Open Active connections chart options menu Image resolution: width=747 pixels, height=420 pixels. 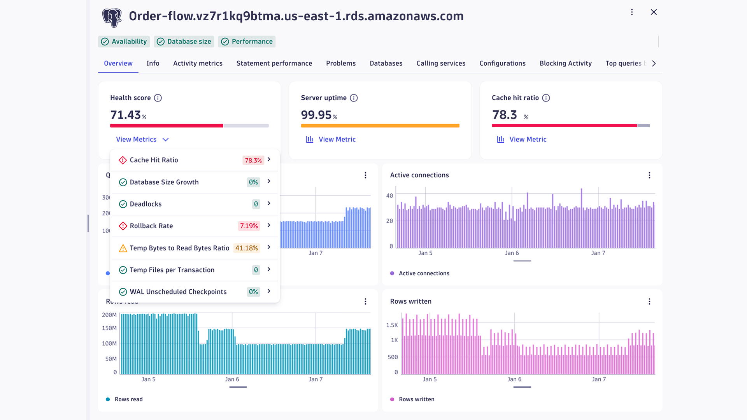click(649, 175)
